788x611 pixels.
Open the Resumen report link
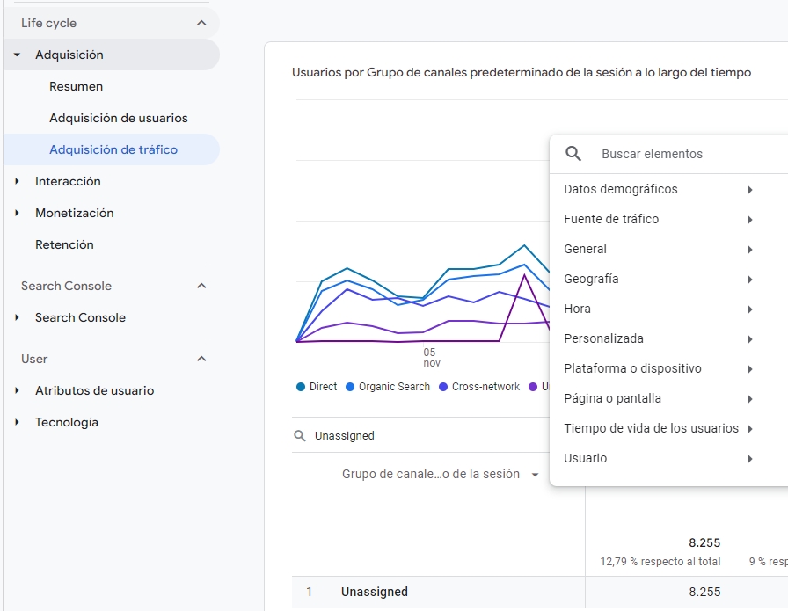point(76,86)
